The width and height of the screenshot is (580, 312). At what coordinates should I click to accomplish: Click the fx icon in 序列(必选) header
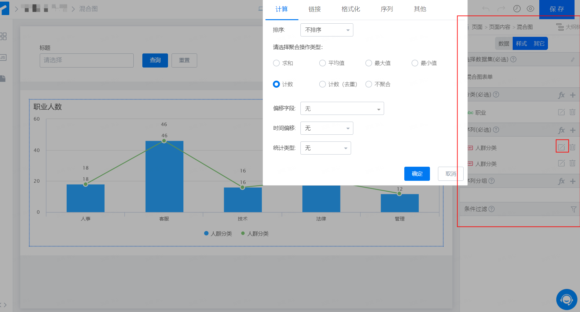click(561, 130)
